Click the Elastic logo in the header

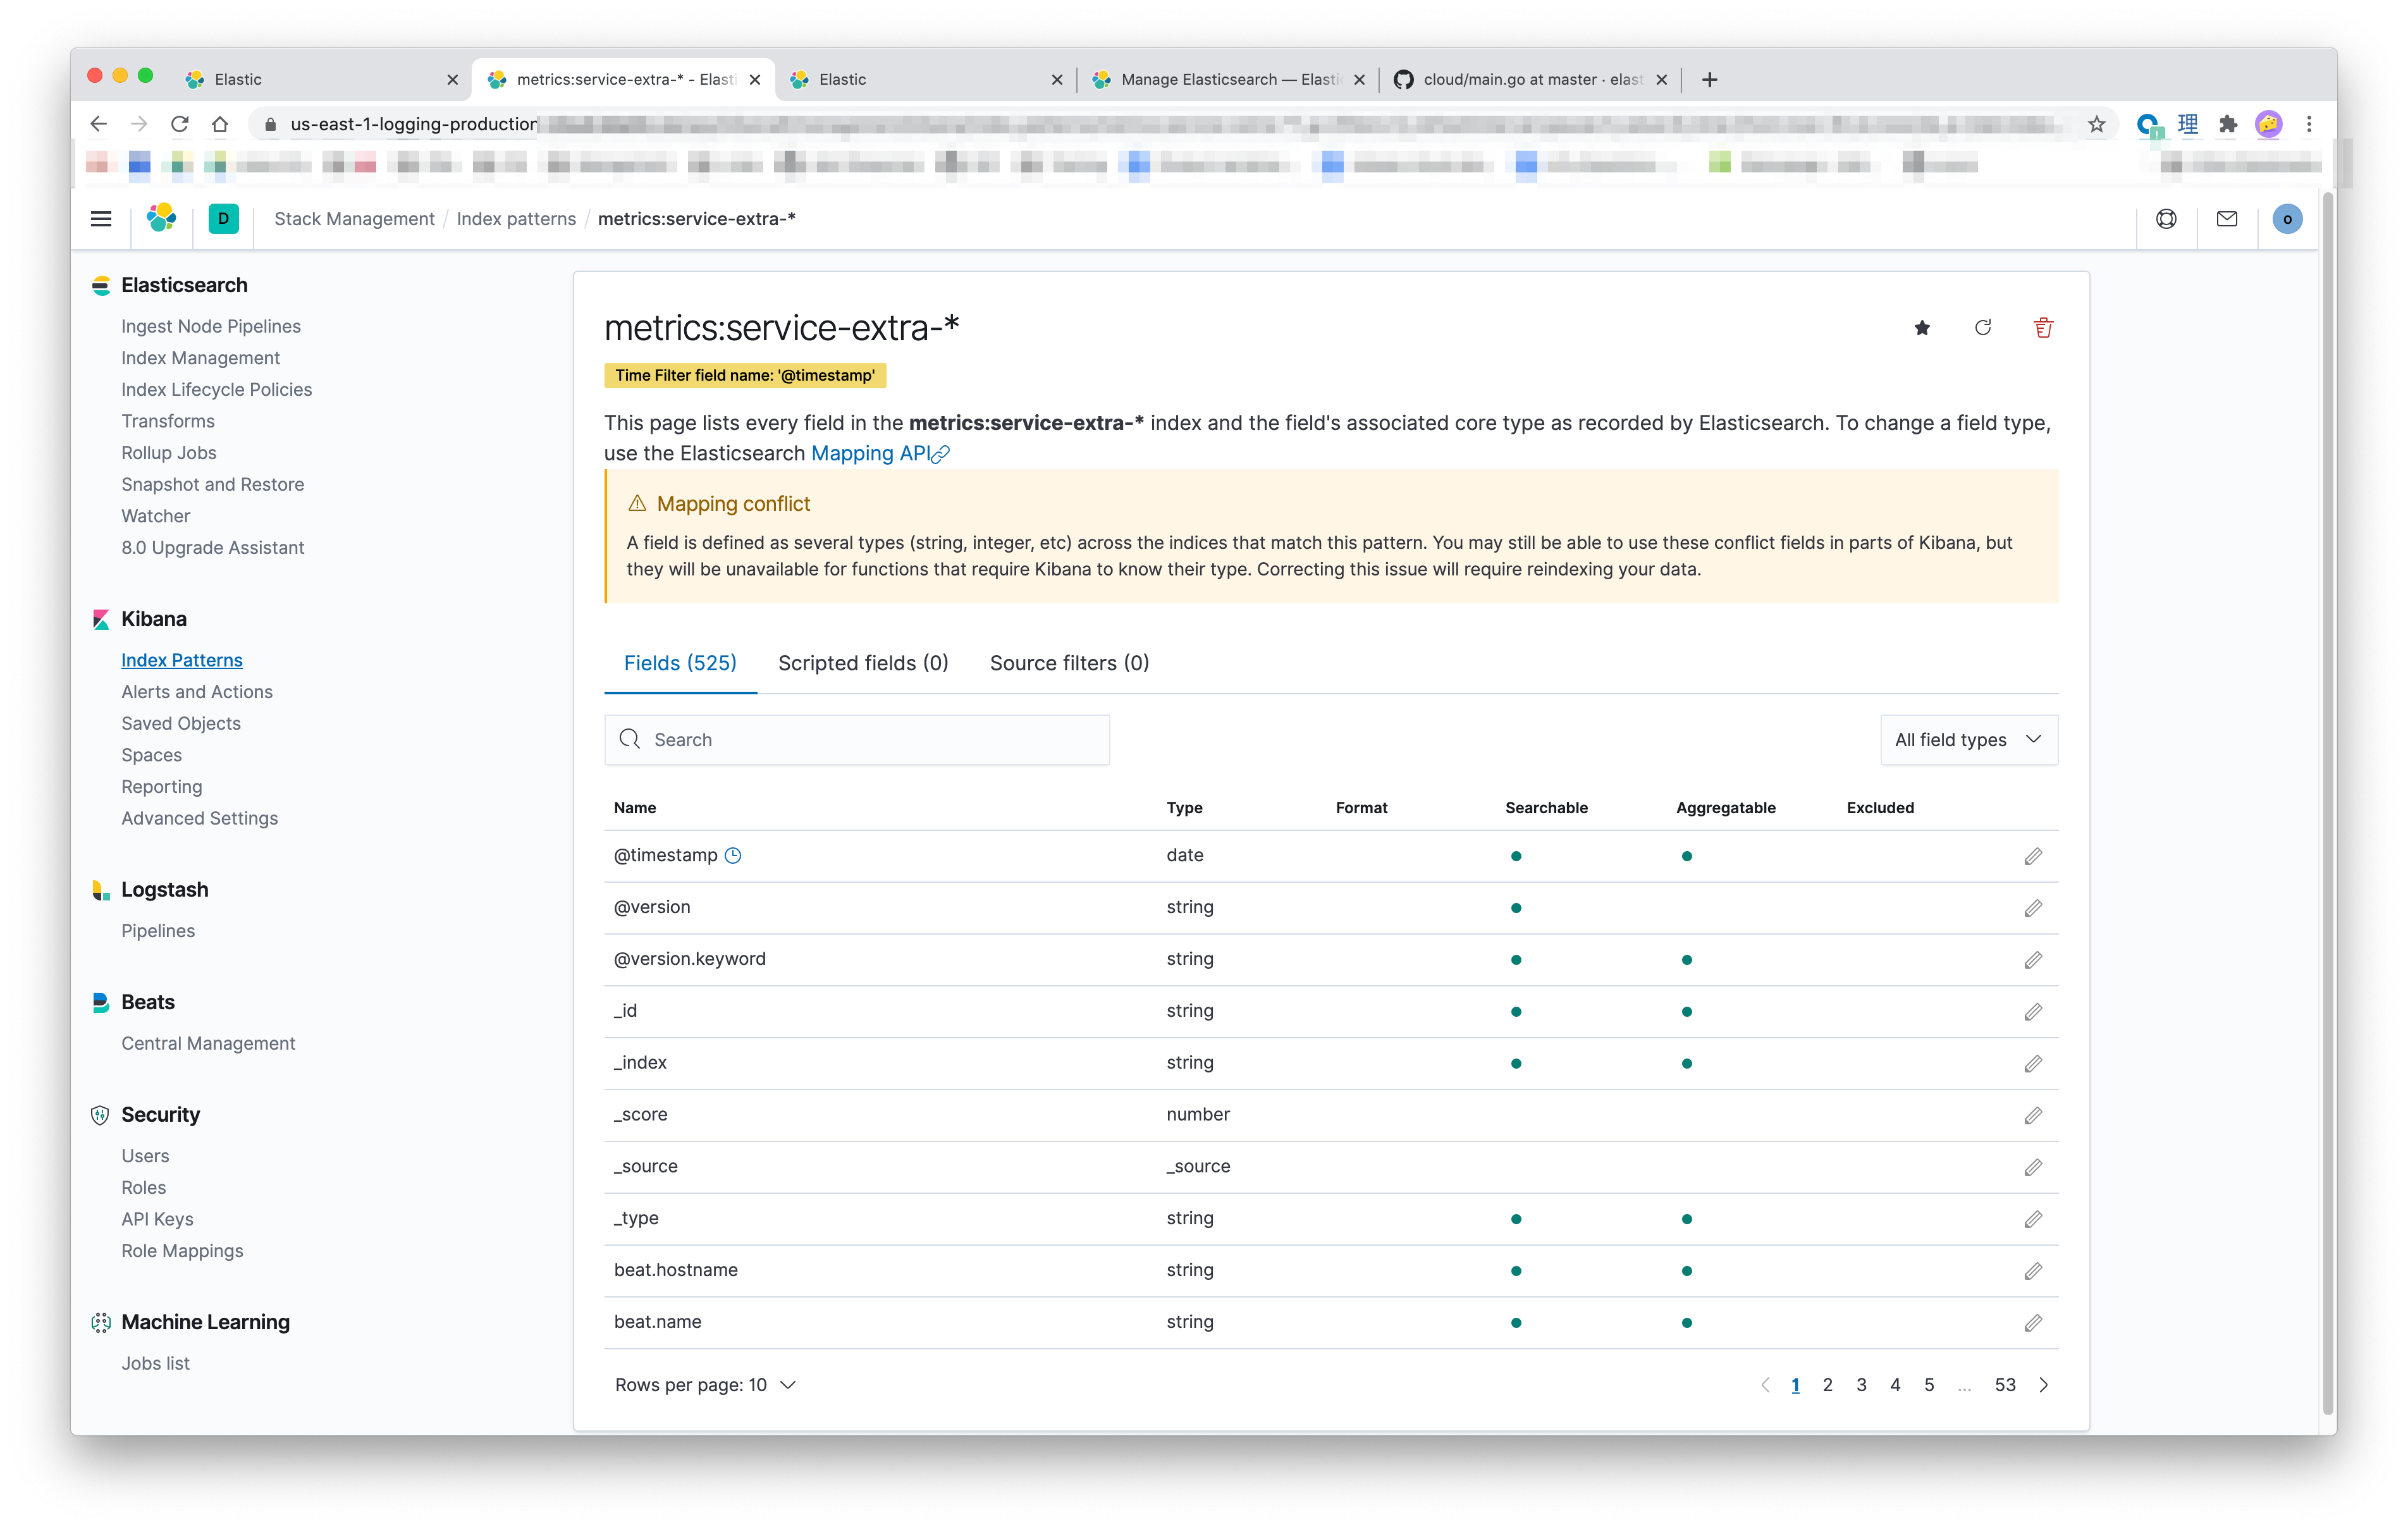pos(160,218)
